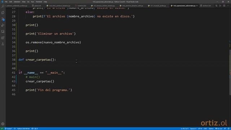Open the Remote Explorer icon
This screenshot has height=130, width=231.
click(3, 31)
